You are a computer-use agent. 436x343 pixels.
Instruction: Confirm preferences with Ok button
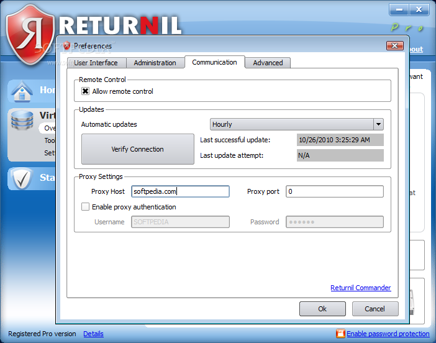tap(322, 309)
